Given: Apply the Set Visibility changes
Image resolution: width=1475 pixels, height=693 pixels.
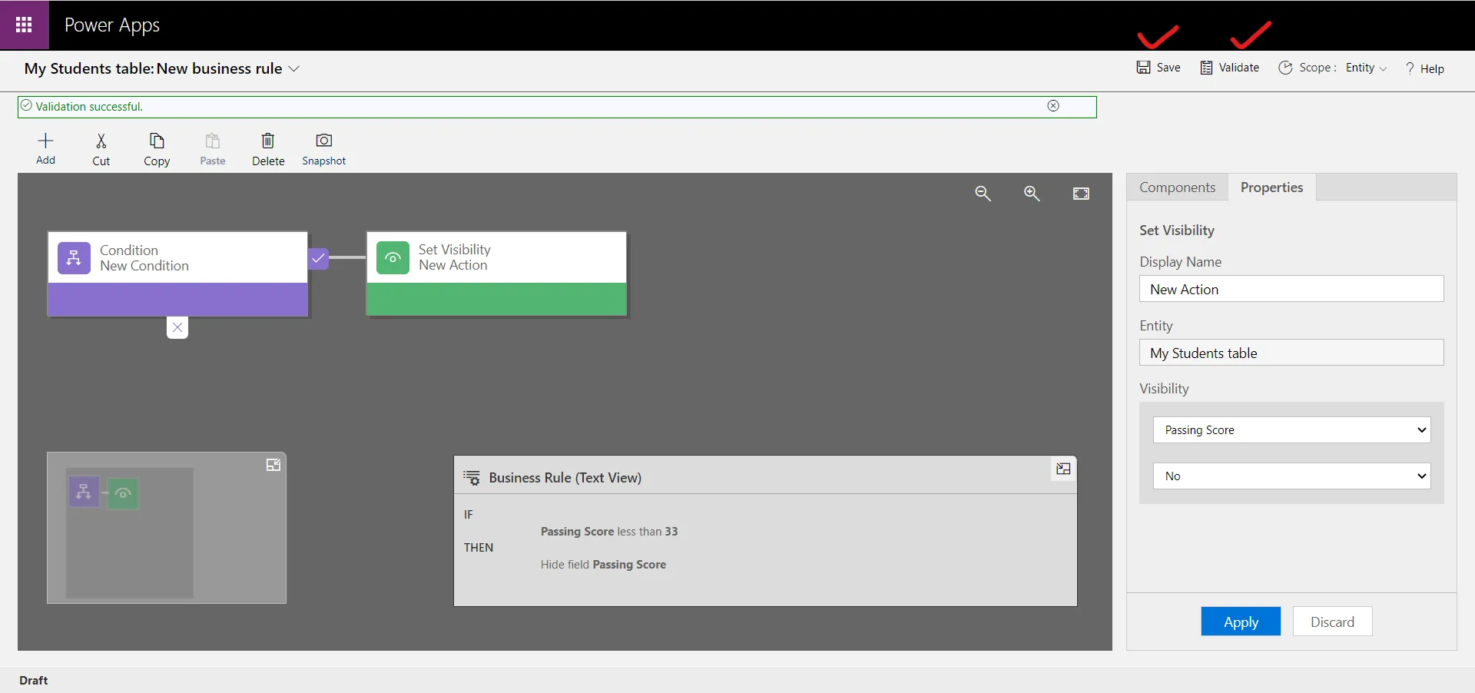Looking at the screenshot, I should click(x=1240, y=622).
